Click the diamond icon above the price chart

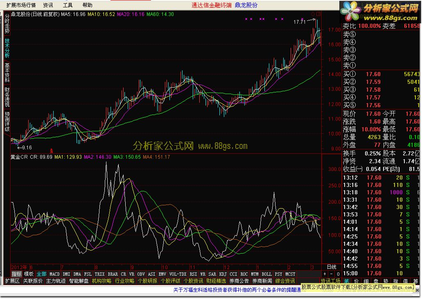(313, 14)
